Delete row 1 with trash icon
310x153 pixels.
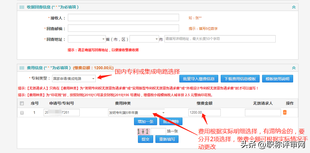(x=285, y=112)
